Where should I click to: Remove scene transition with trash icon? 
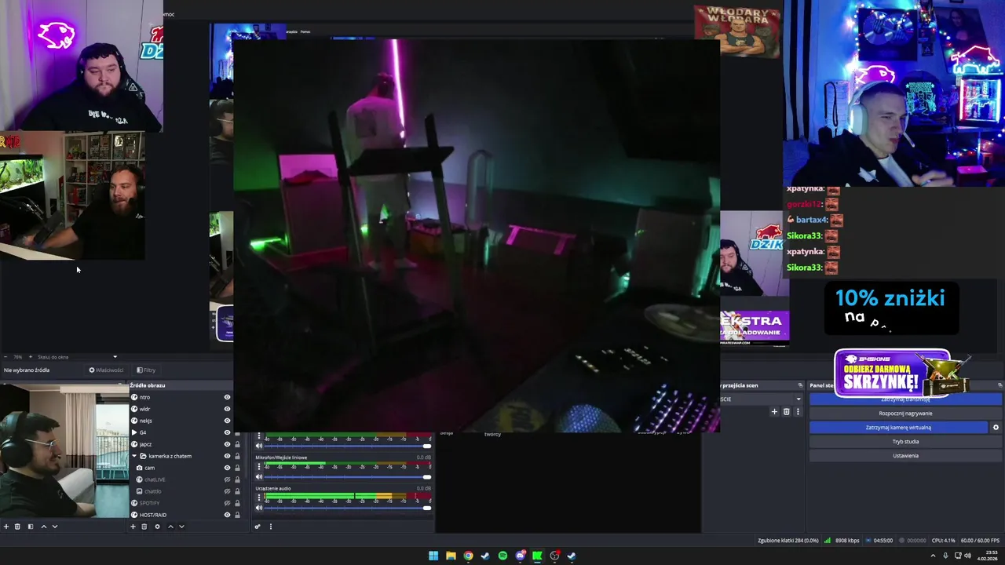[786, 411]
